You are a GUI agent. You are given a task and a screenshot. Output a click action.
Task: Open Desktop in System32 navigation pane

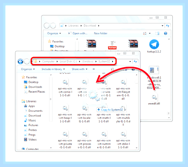tap(31, 82)
